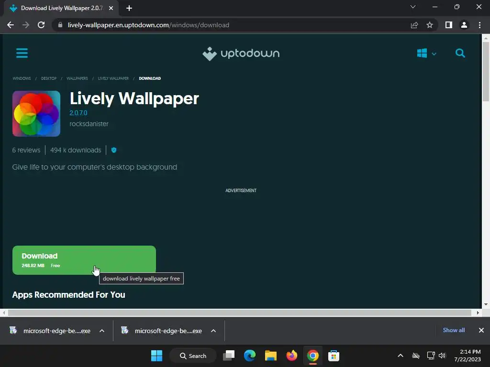Click the vertical scrollbar thumb
Image resolution: width=490 pixels, height=367 pixels.
click(486, 72)
